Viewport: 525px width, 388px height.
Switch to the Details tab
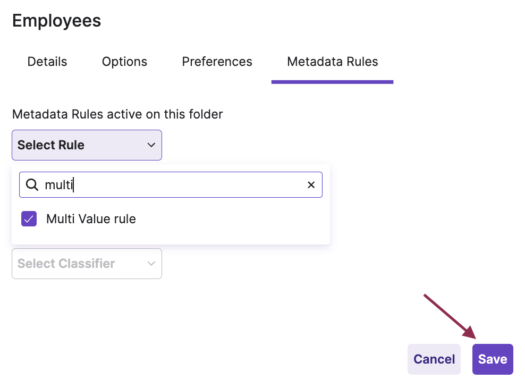pos(47,62)
